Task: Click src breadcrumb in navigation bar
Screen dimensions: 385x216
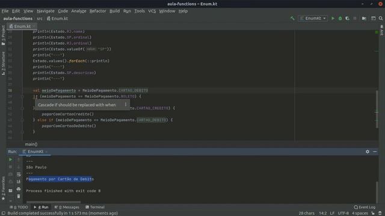Action: pyautogui.click(x=40, y=19)
